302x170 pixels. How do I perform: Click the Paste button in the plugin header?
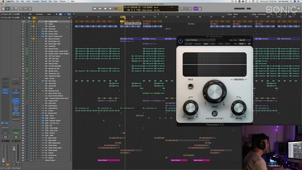212,44
